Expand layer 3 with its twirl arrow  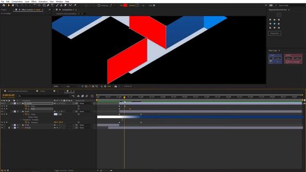pyautogui.click(x=12, y=125)
